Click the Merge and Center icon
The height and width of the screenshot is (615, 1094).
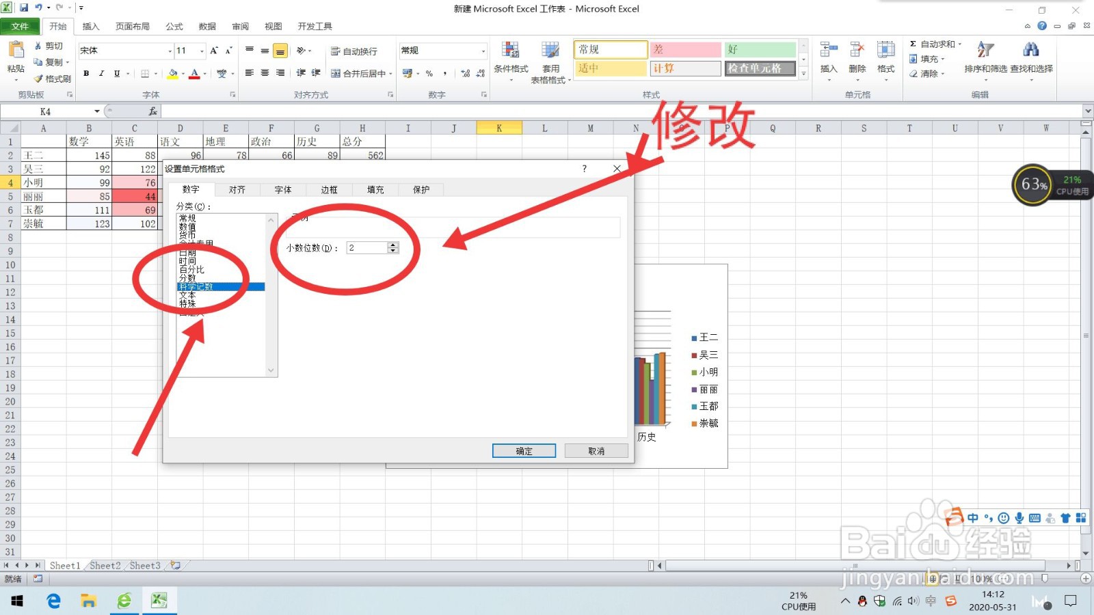[x=358, y=73]
